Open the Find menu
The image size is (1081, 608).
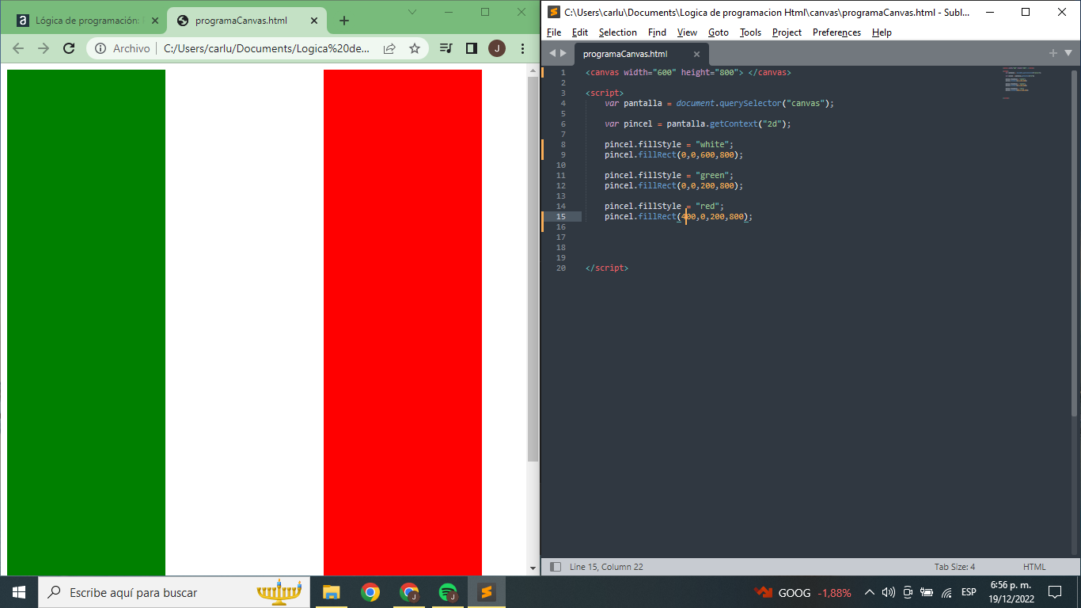pyautogui.click(x=657, y=32)
